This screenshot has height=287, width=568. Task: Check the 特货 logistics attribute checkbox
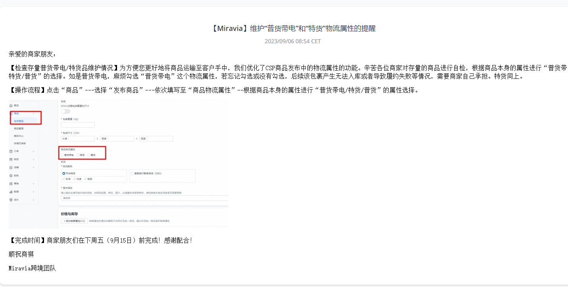[78, 155]
